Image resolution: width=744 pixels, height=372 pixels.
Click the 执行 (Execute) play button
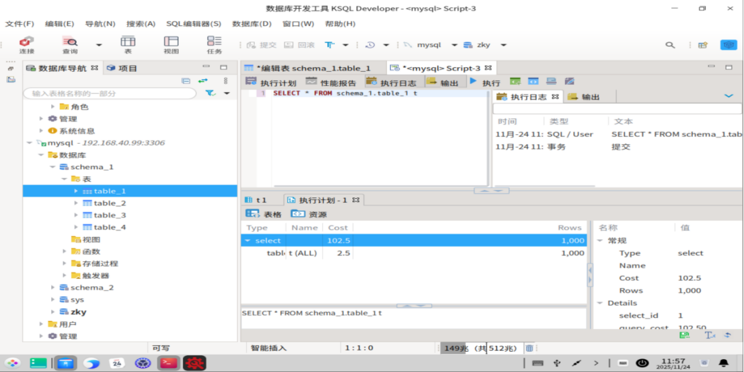[x=474, y=82]
